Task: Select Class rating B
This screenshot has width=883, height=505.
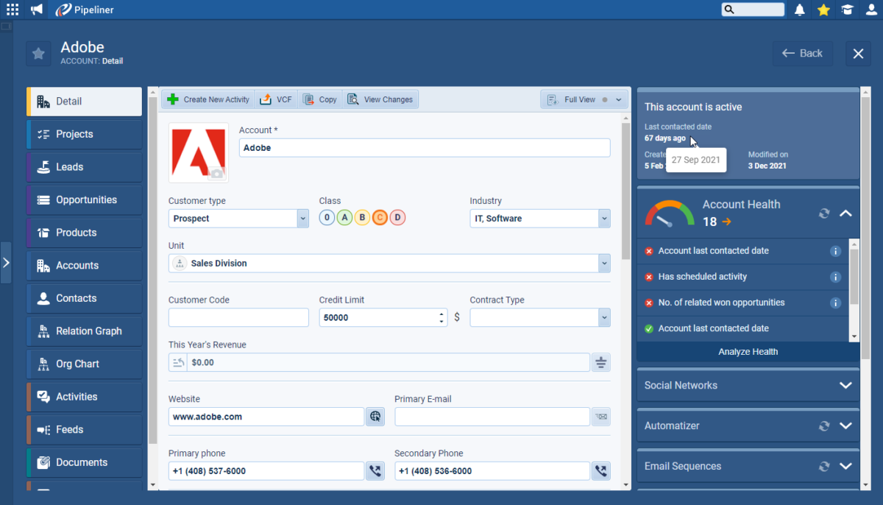Action: coord(362,217)
